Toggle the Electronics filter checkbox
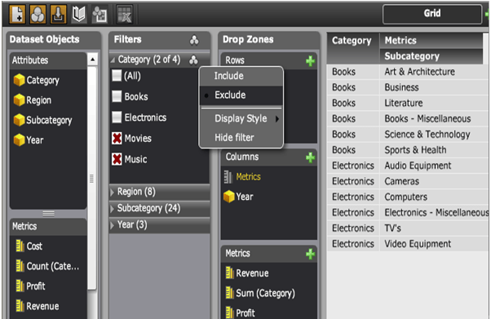This screenshot has width=491, height=319. tap(117, 117)
